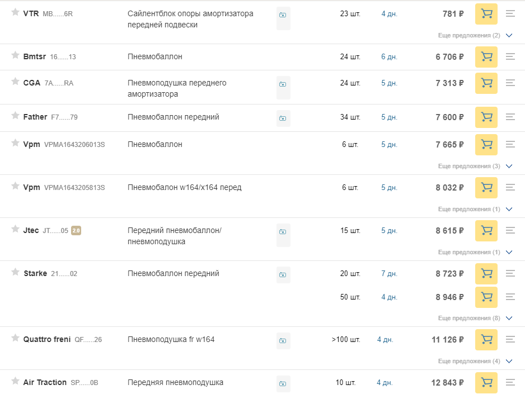Screen dimensions: 525x399
Task: Add Quattro freni item to cart
Action: (486, 340)
